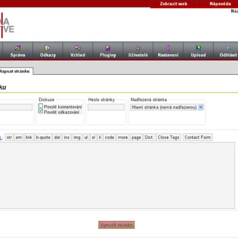Enable the Povolit komentování checkbox
Image resolution: width=238 pixels, height=238 pixels.
(40, 106)
